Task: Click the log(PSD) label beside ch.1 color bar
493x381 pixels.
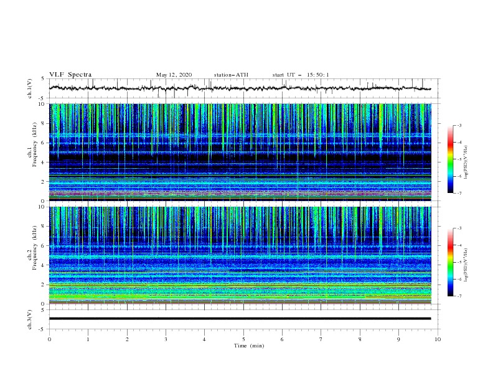Action: point(466,162)
